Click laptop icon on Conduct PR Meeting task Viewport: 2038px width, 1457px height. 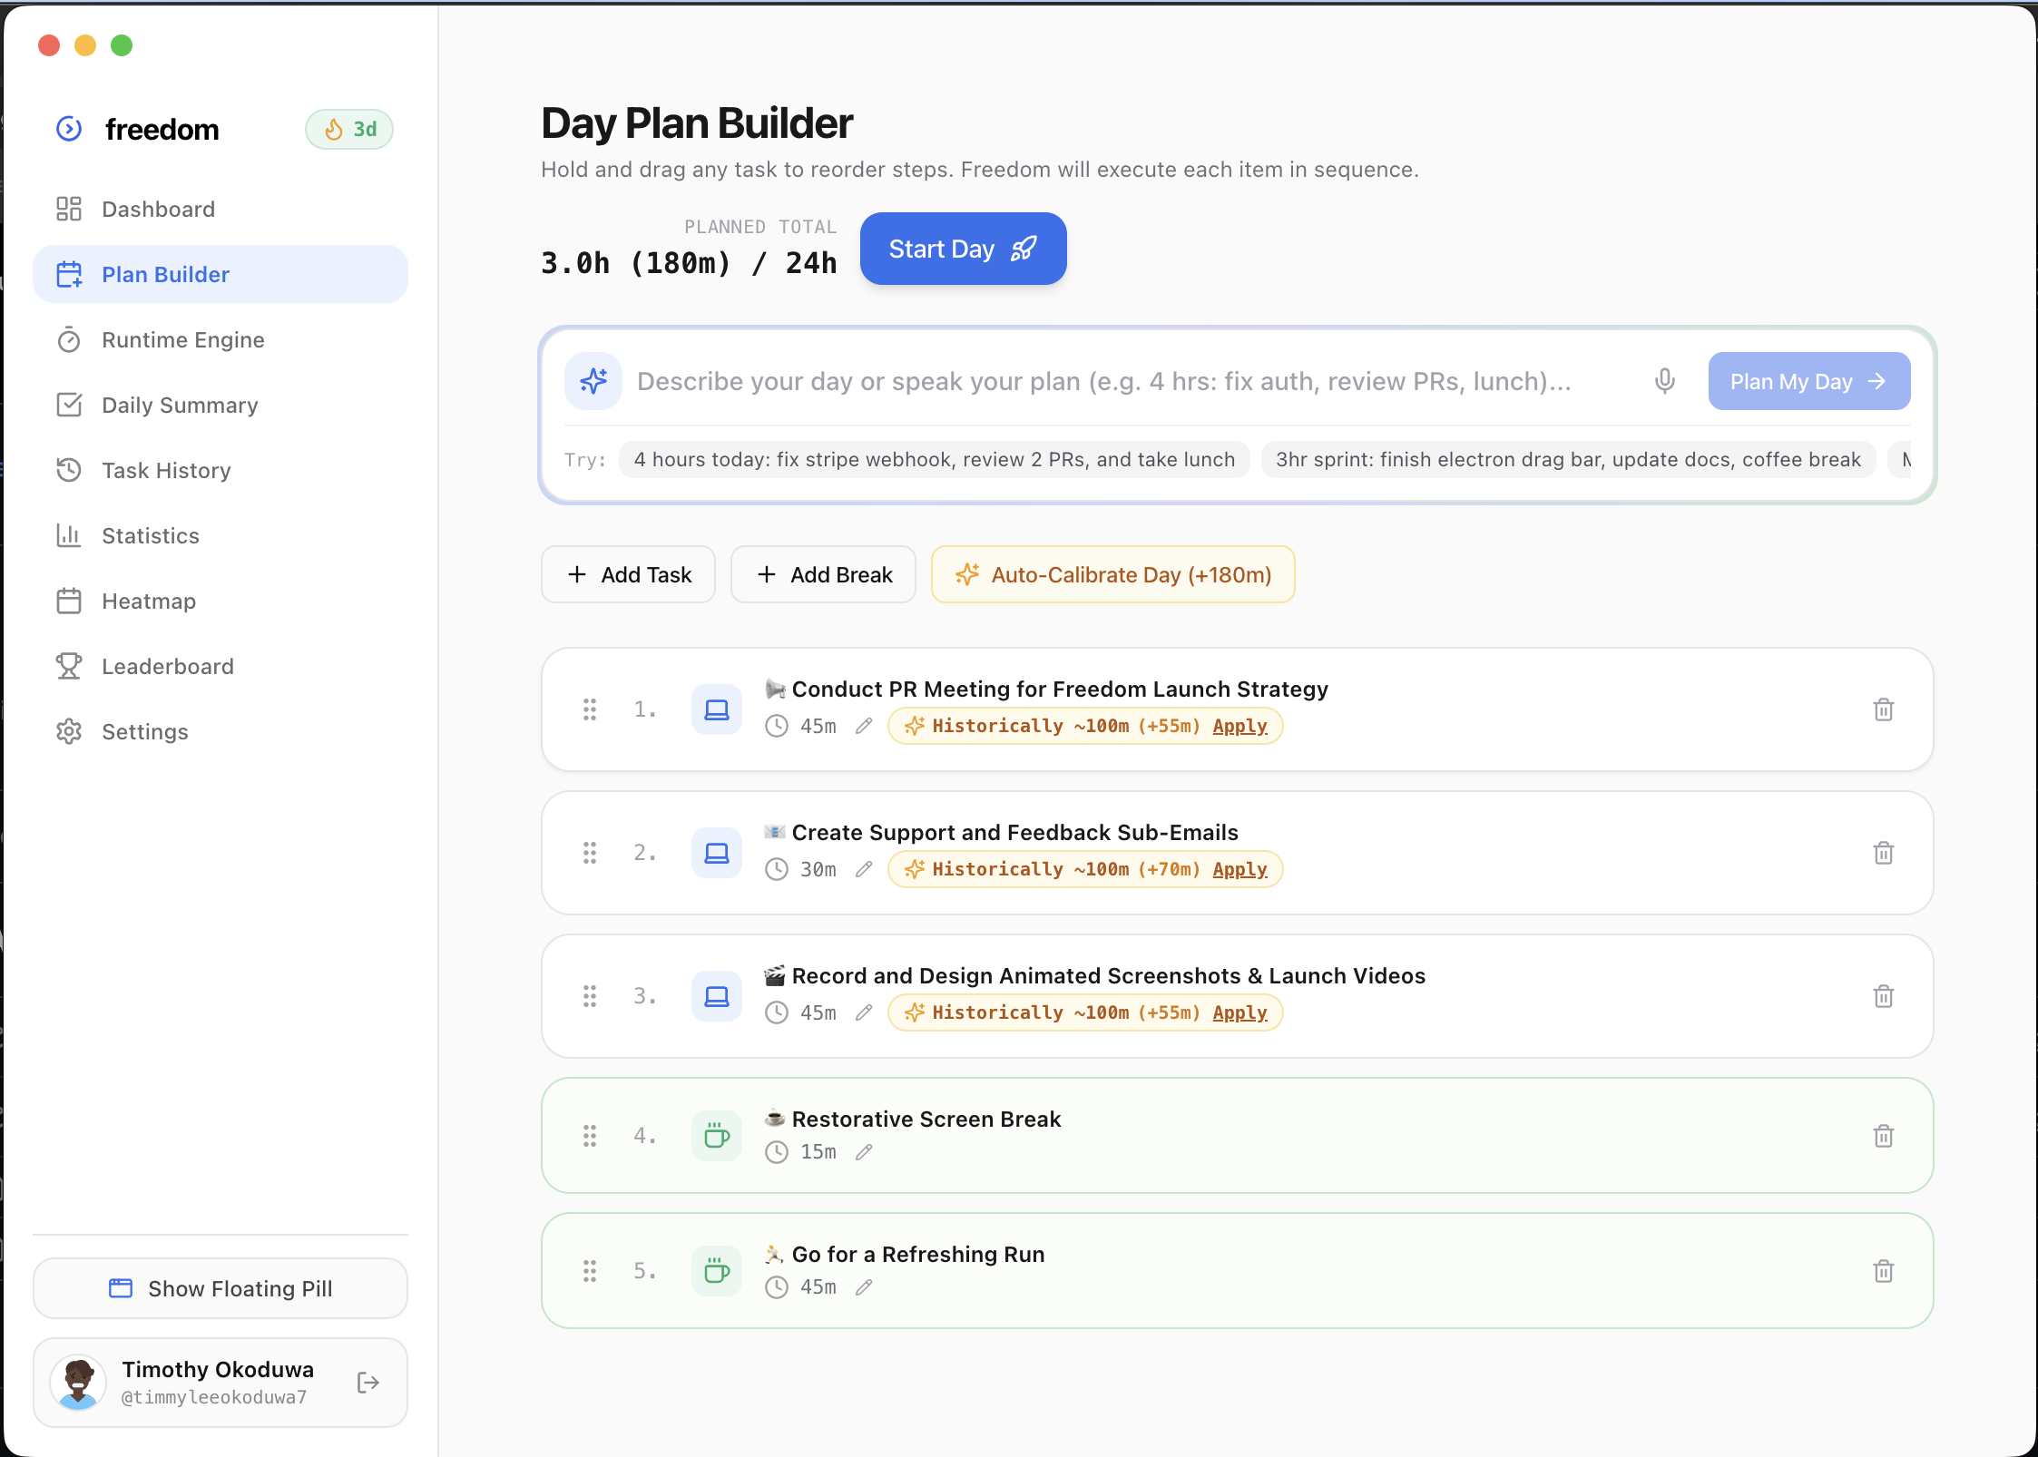[x=717, y=709]
